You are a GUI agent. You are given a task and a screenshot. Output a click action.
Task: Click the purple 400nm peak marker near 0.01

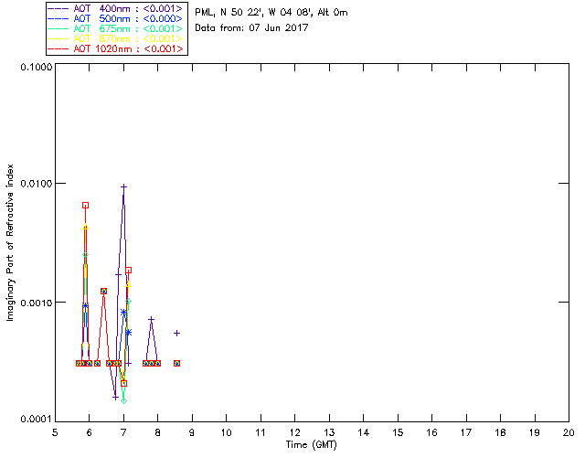tap(124, 186)
